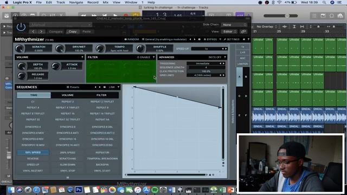Toggle NOTE-OFF in the ADVANCED panel
347x195 pixels.
pyautogui.click(x=215, y=57)
